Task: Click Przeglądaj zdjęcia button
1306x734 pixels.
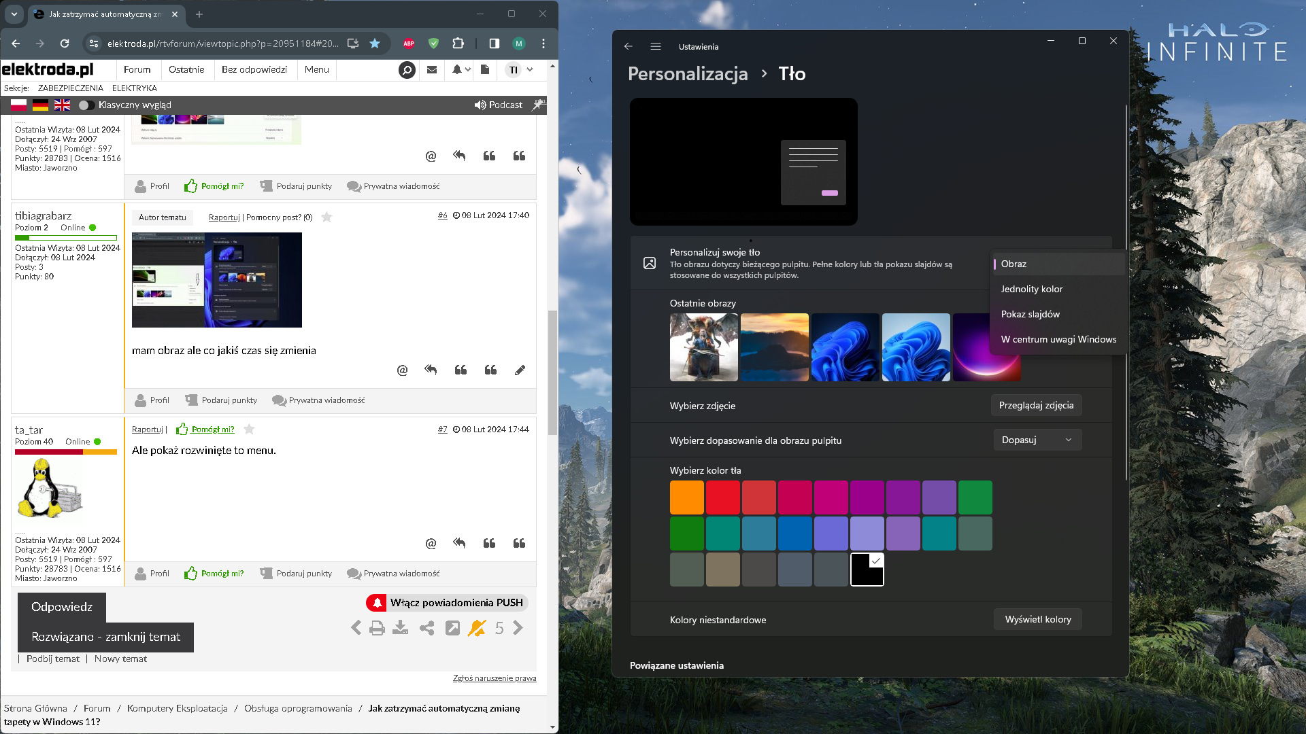Action: pyautogui.click(x=1036, y=405)
